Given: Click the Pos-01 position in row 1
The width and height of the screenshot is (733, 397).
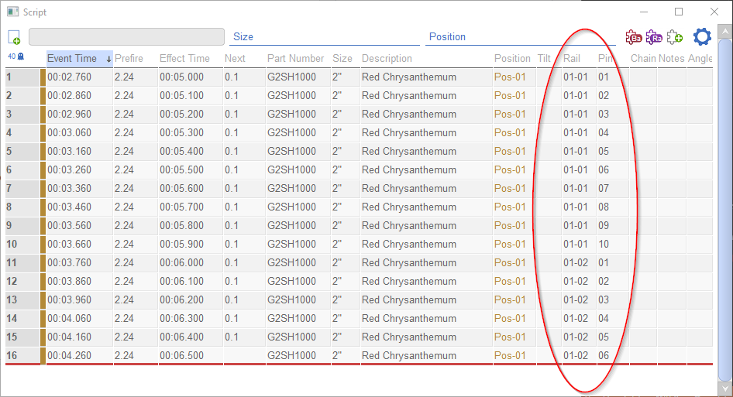Looking at the screenshot, I should pos(510,77).
